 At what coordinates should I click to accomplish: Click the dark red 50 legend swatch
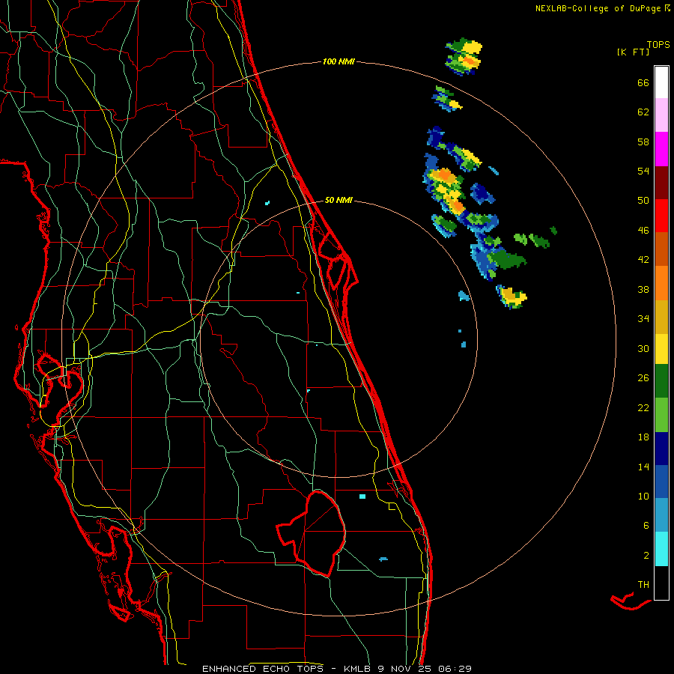coord(661,183)
